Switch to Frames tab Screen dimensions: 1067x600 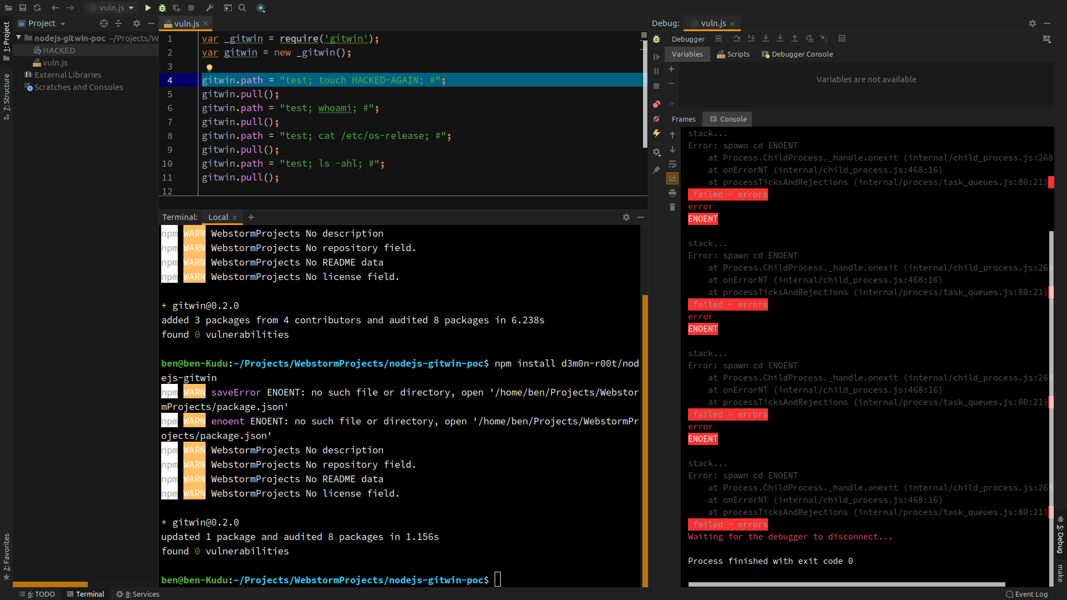683,119
